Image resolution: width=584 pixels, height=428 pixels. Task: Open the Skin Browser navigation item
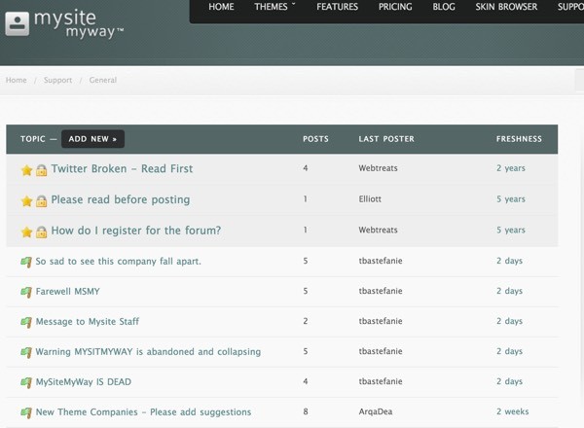(x=506, y=7)
